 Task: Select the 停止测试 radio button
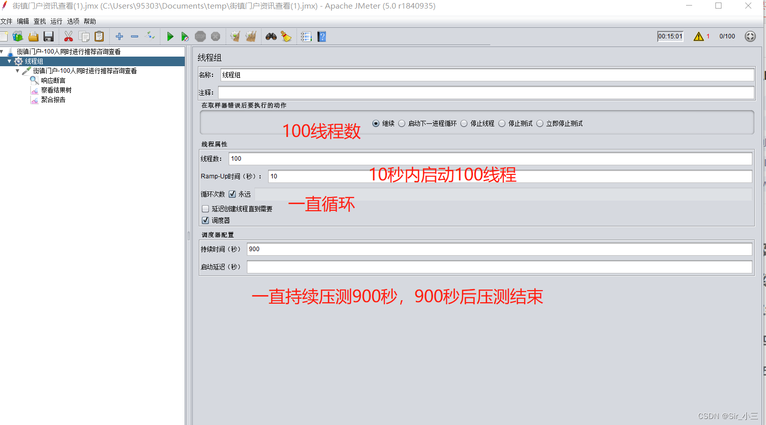pos(502,123)
